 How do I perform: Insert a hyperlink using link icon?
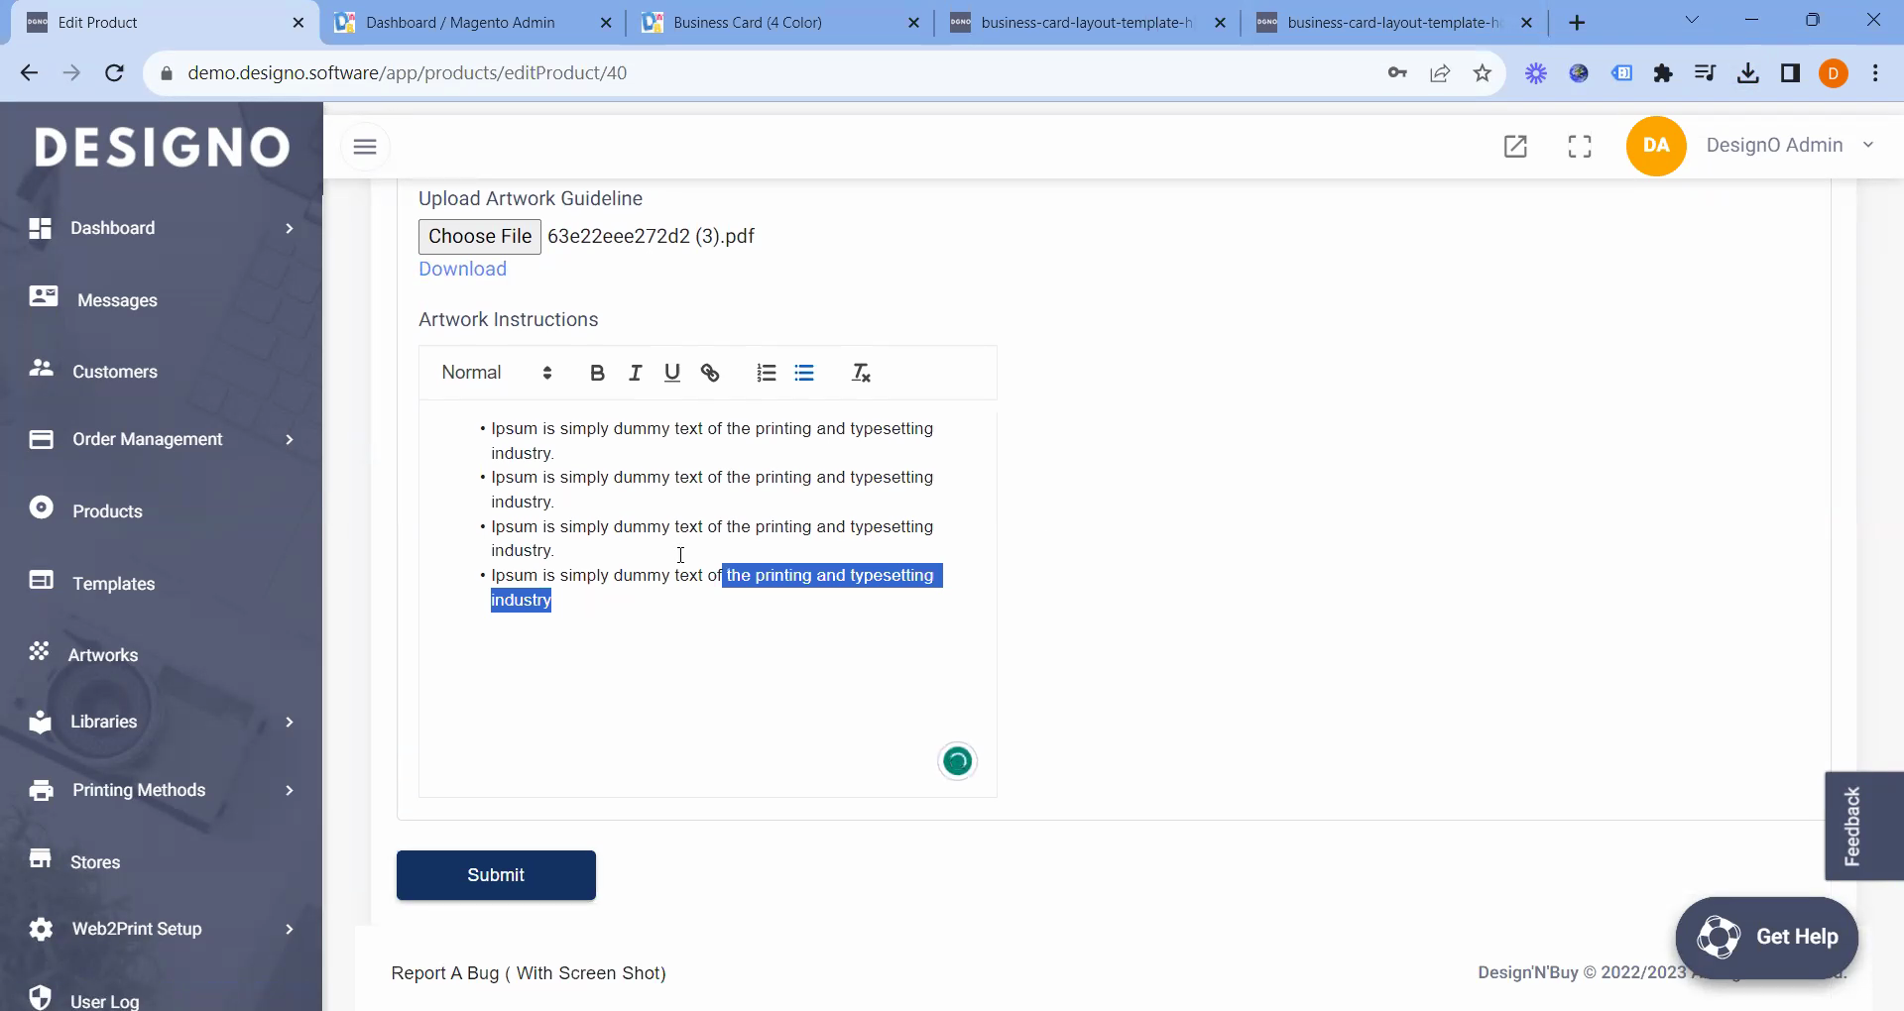(x=710, y=373)
